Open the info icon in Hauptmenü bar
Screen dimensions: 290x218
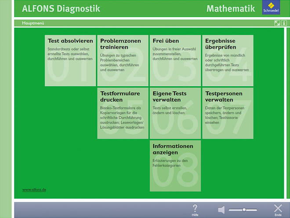coord(284,23)
